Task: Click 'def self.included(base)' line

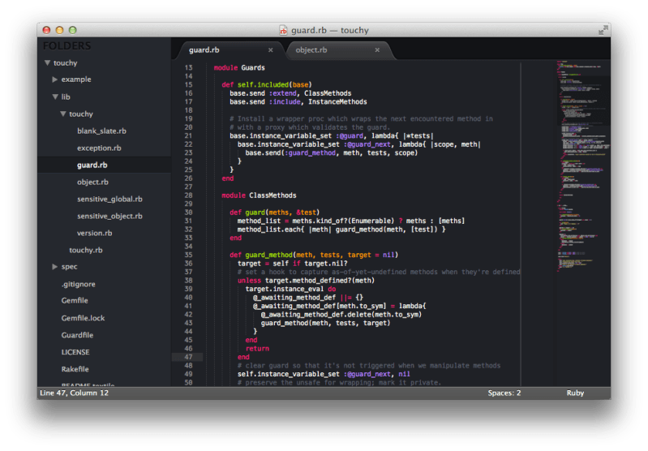Action: click(x=267, y=84)
